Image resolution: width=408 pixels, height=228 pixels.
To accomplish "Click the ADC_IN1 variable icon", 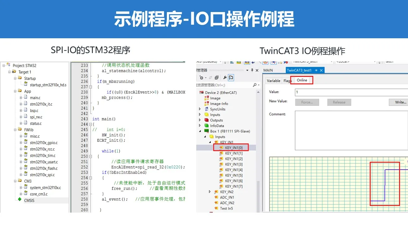I will [216, 197].
